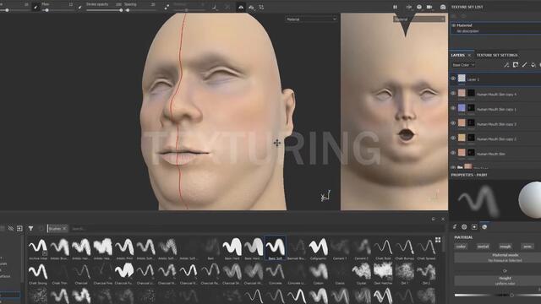Toggle pen pressure icon next to Flow
The height and width of the screenshot is (304, 541).
[x=36, y=8]
